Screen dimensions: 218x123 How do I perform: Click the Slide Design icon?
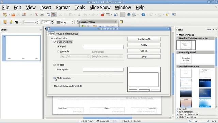pos(167,14)
